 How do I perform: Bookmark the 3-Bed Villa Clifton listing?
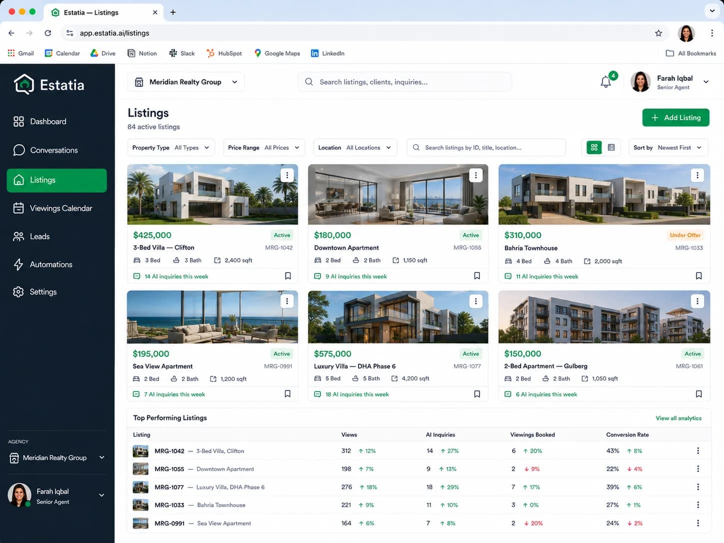click(288, 276)
